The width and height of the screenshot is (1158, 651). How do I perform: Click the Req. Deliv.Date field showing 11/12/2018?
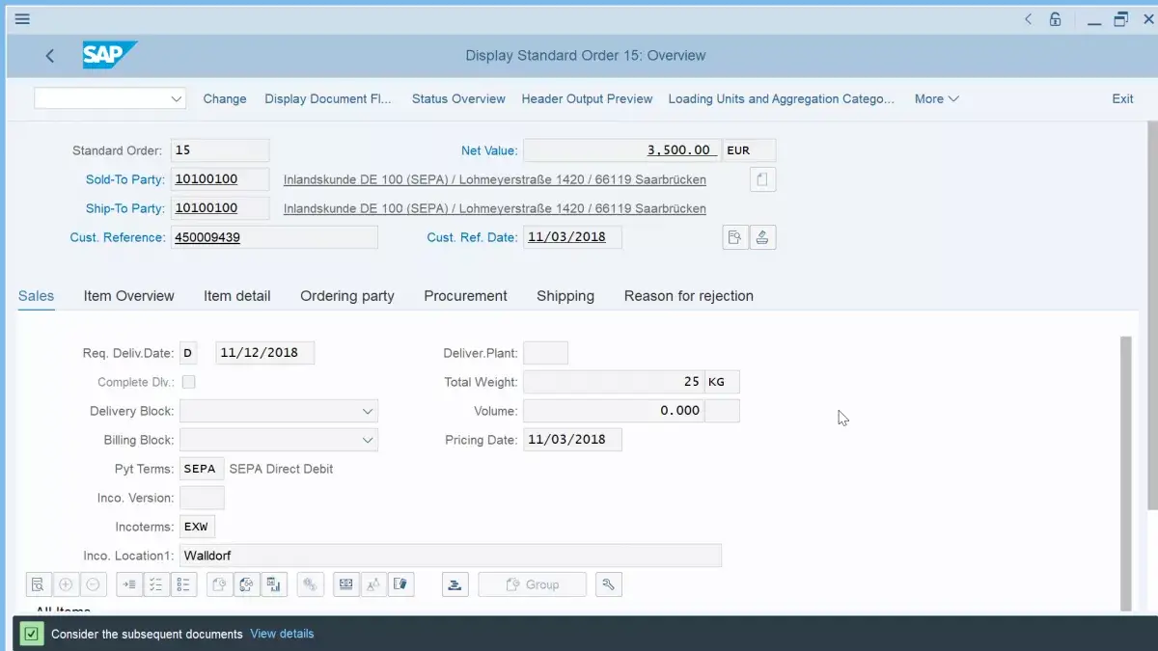coord(264,353)
